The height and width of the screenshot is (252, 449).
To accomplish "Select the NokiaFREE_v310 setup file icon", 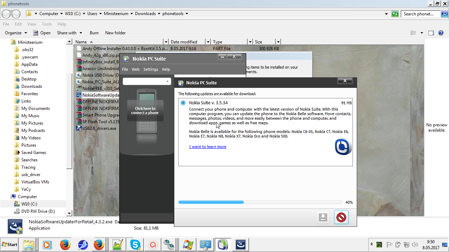I will pyautogui.click(x=79, y=89).
